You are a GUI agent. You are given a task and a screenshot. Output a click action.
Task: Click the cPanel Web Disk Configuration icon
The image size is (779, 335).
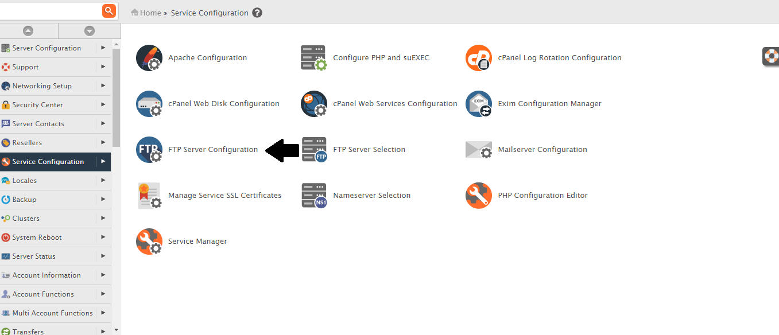149,104
